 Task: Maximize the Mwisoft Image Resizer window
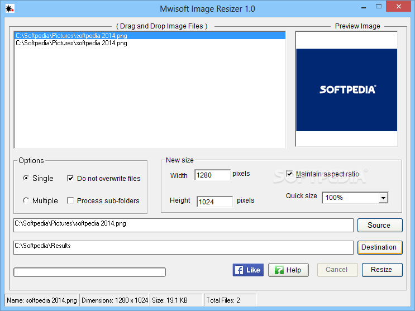tap(379, 6)
